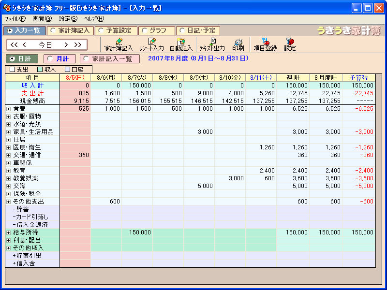Expand the 交通・通信 category
The height and width of the screenshot is (290, 387).
click(x=8, y=155)
